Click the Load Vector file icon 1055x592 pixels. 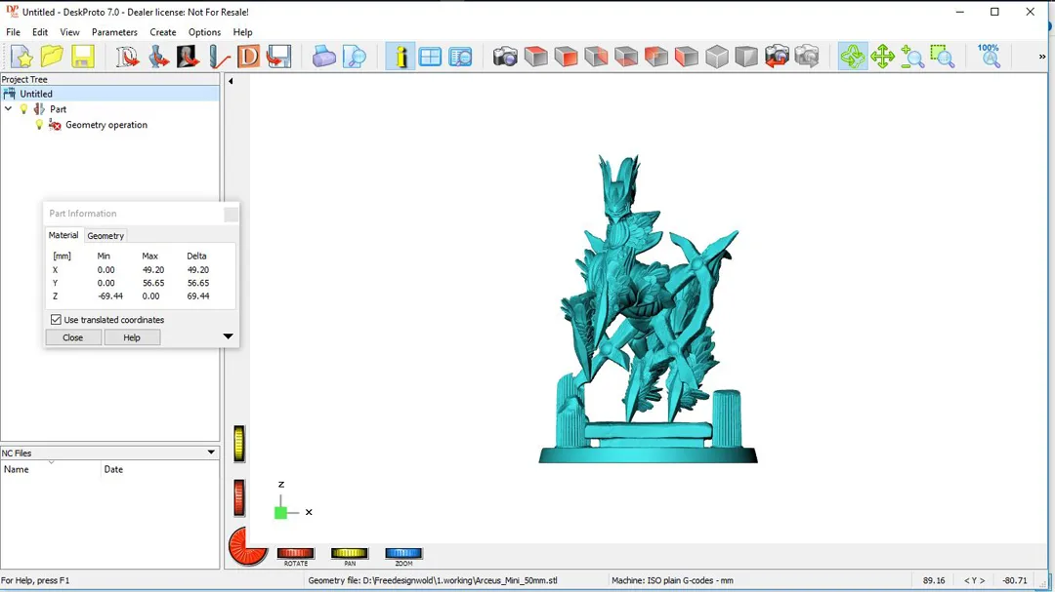[x=127, y=57]
